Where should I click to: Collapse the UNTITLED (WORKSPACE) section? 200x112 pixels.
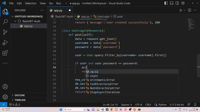(28, 16)
